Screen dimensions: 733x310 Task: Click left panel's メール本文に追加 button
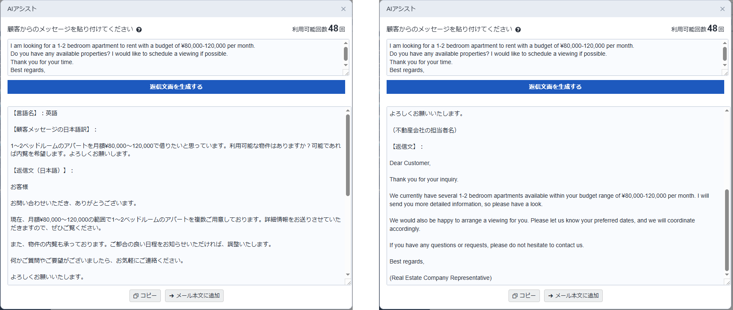(x=194, y=296)
